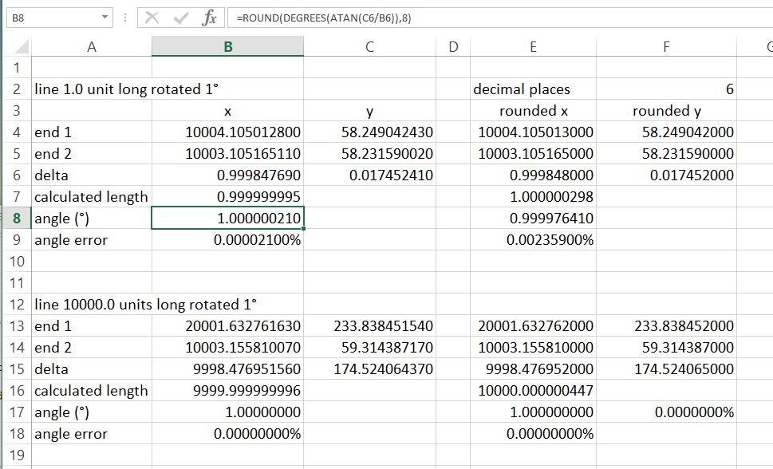
Task: Select rounded length 1.000000298
Action: point(533,197)
